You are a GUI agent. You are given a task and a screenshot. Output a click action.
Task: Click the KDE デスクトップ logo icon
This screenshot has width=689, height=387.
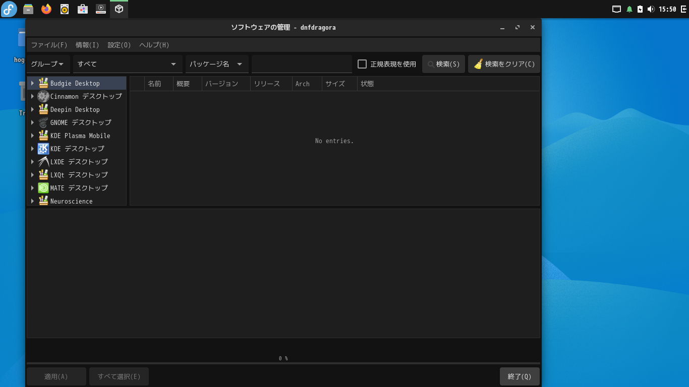(43, 149)
